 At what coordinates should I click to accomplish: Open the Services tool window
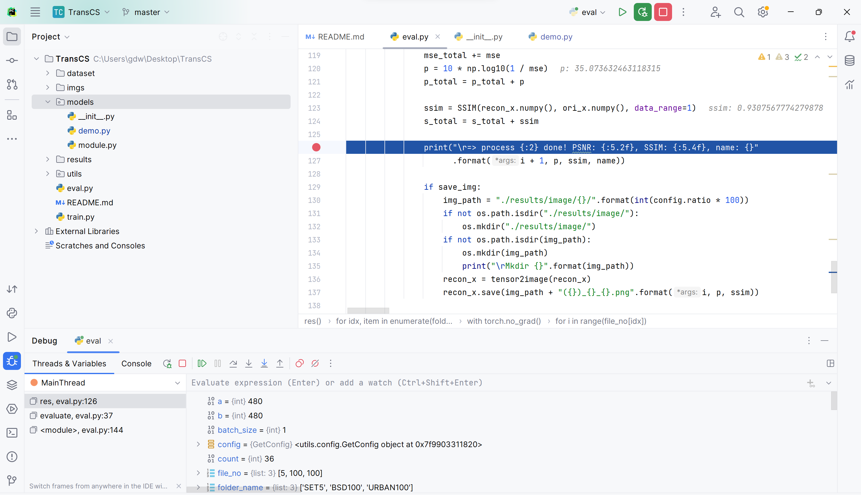coord(12,409)
